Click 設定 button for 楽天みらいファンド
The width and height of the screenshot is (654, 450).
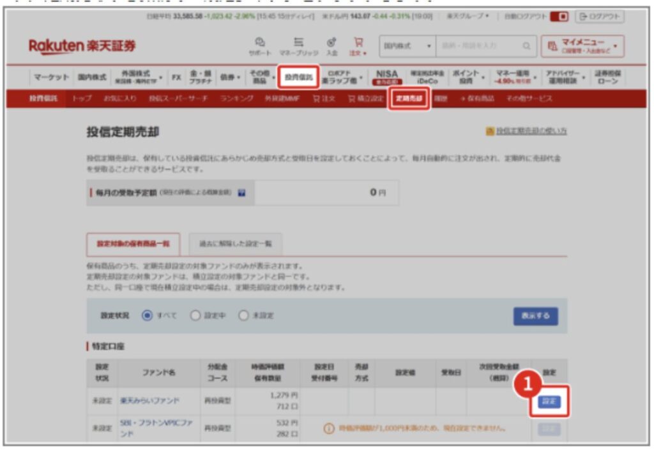click(x=549, y=401)
